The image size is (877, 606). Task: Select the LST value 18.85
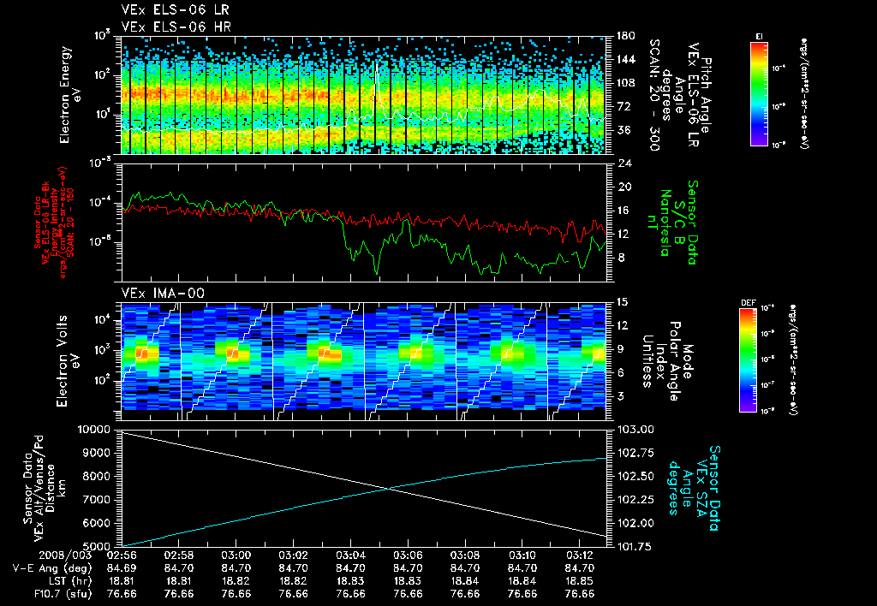pos(580,581)
